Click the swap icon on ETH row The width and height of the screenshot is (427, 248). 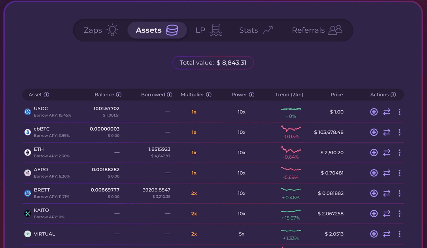[387, 153]
